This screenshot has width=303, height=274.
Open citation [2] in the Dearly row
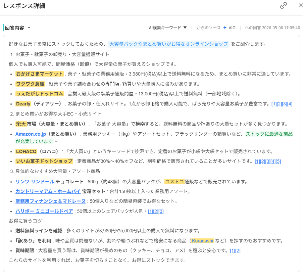279,104
